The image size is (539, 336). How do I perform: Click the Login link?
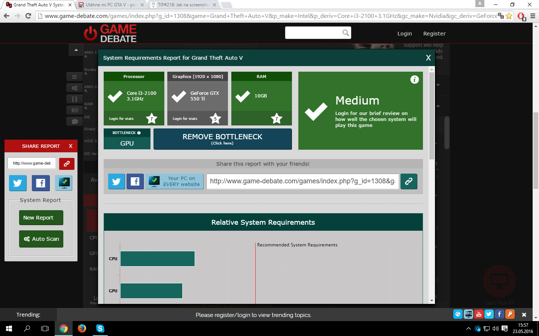click(405, 34)
